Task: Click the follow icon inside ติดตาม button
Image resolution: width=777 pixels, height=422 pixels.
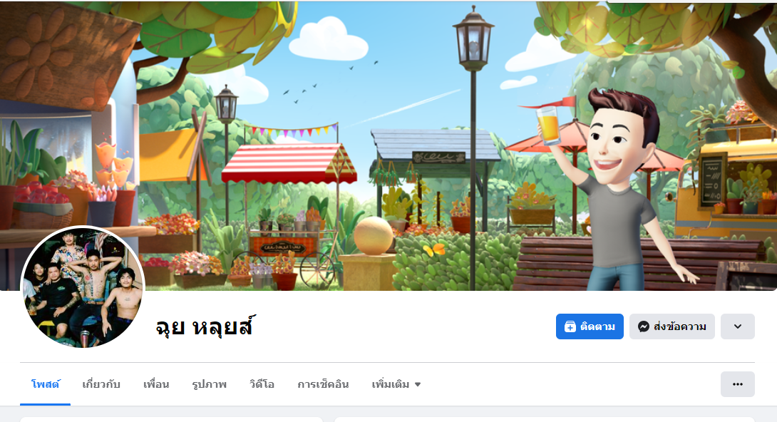Action: (x=570, y=327)
